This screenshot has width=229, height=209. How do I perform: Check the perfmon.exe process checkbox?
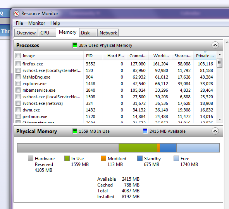pos(18,116)
